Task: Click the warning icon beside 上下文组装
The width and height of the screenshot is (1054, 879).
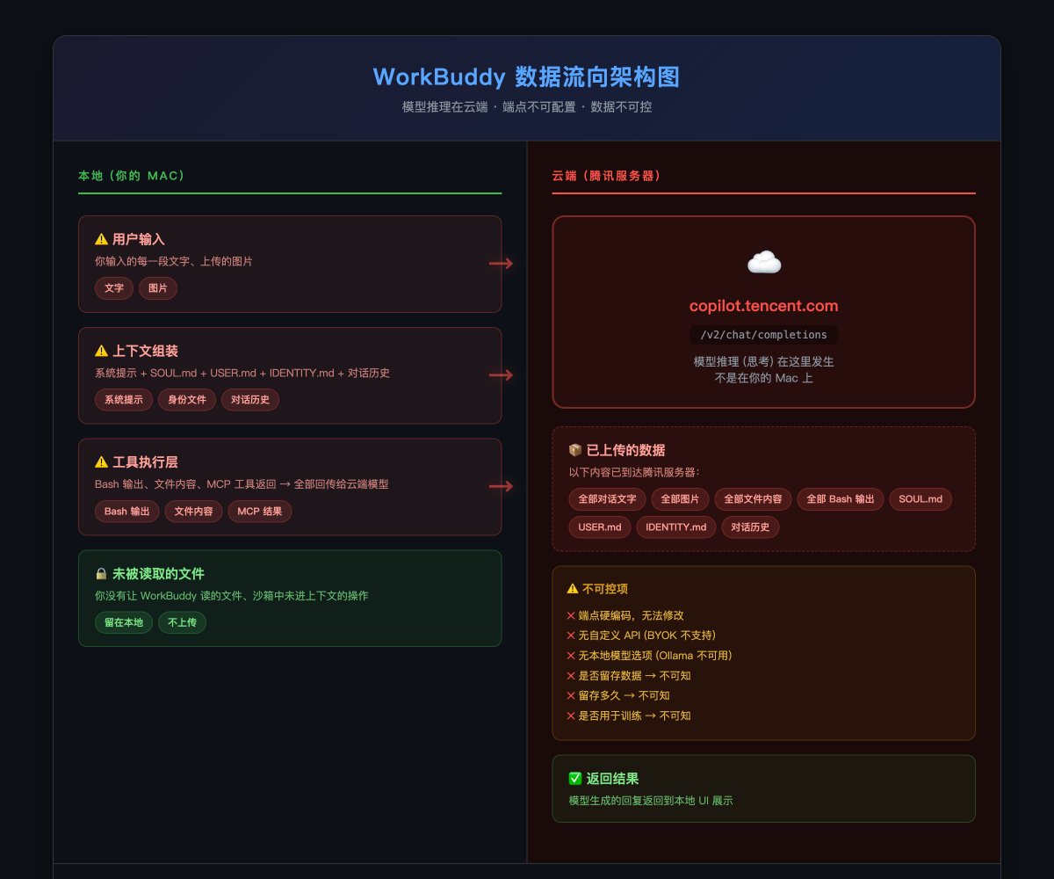Action: click(x=101, y=351)
